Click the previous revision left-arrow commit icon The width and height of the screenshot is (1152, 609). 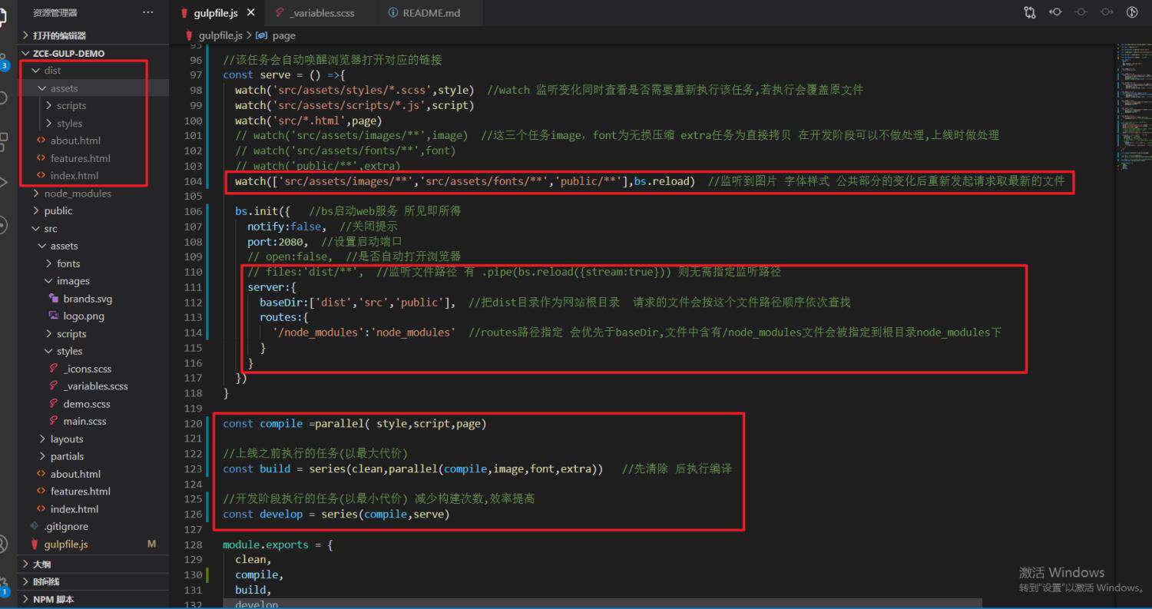pyautogui.click(x=1055, y=12)
